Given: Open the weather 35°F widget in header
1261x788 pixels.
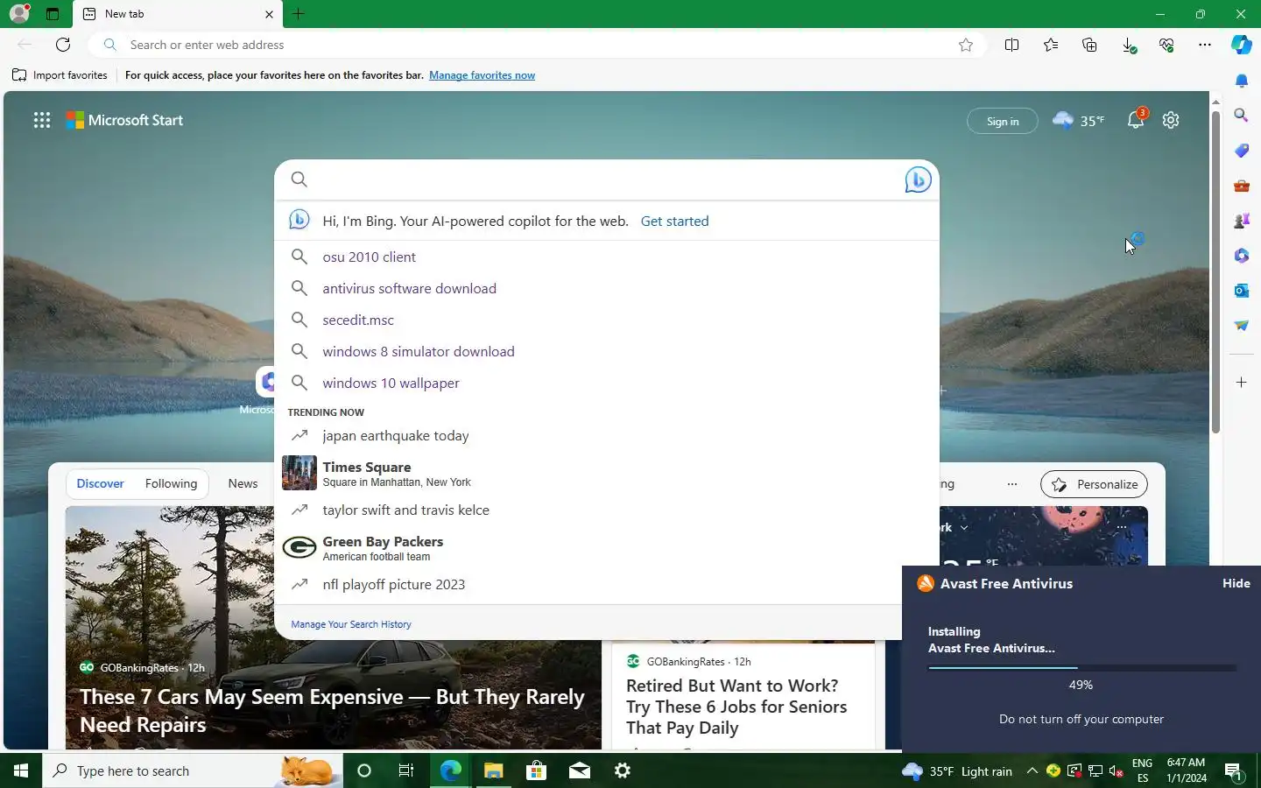Looking at the screenshot, I should [x=1078, y=121].
